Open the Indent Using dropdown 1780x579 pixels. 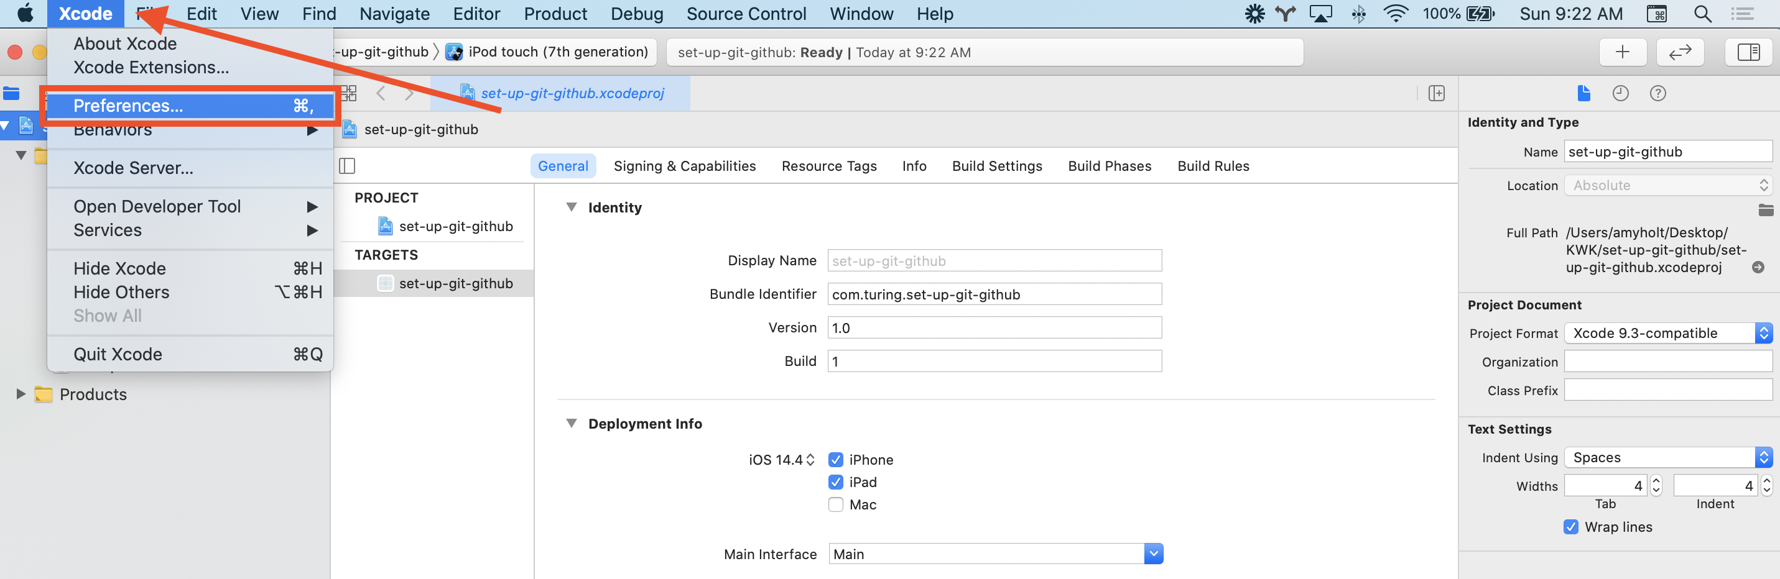1668,457
